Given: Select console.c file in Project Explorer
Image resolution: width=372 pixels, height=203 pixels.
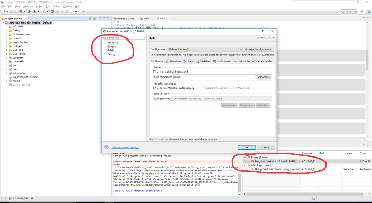Looking at the screenshot, I should (x=18, y=57).
